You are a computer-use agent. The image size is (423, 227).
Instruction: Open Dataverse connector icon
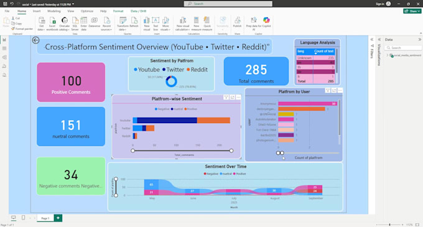pyautogui.click(x=94, y=22)
